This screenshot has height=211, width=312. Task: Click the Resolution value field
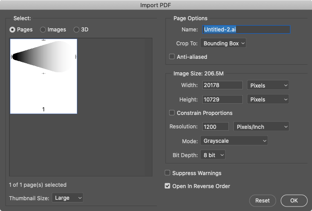click(216, 127)
